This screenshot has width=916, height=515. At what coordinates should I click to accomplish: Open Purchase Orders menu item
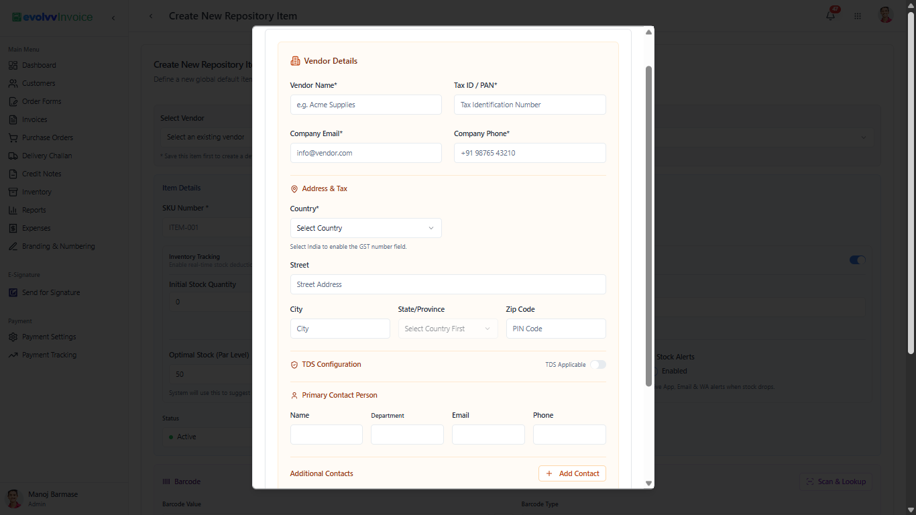click(x=48, y=137)
